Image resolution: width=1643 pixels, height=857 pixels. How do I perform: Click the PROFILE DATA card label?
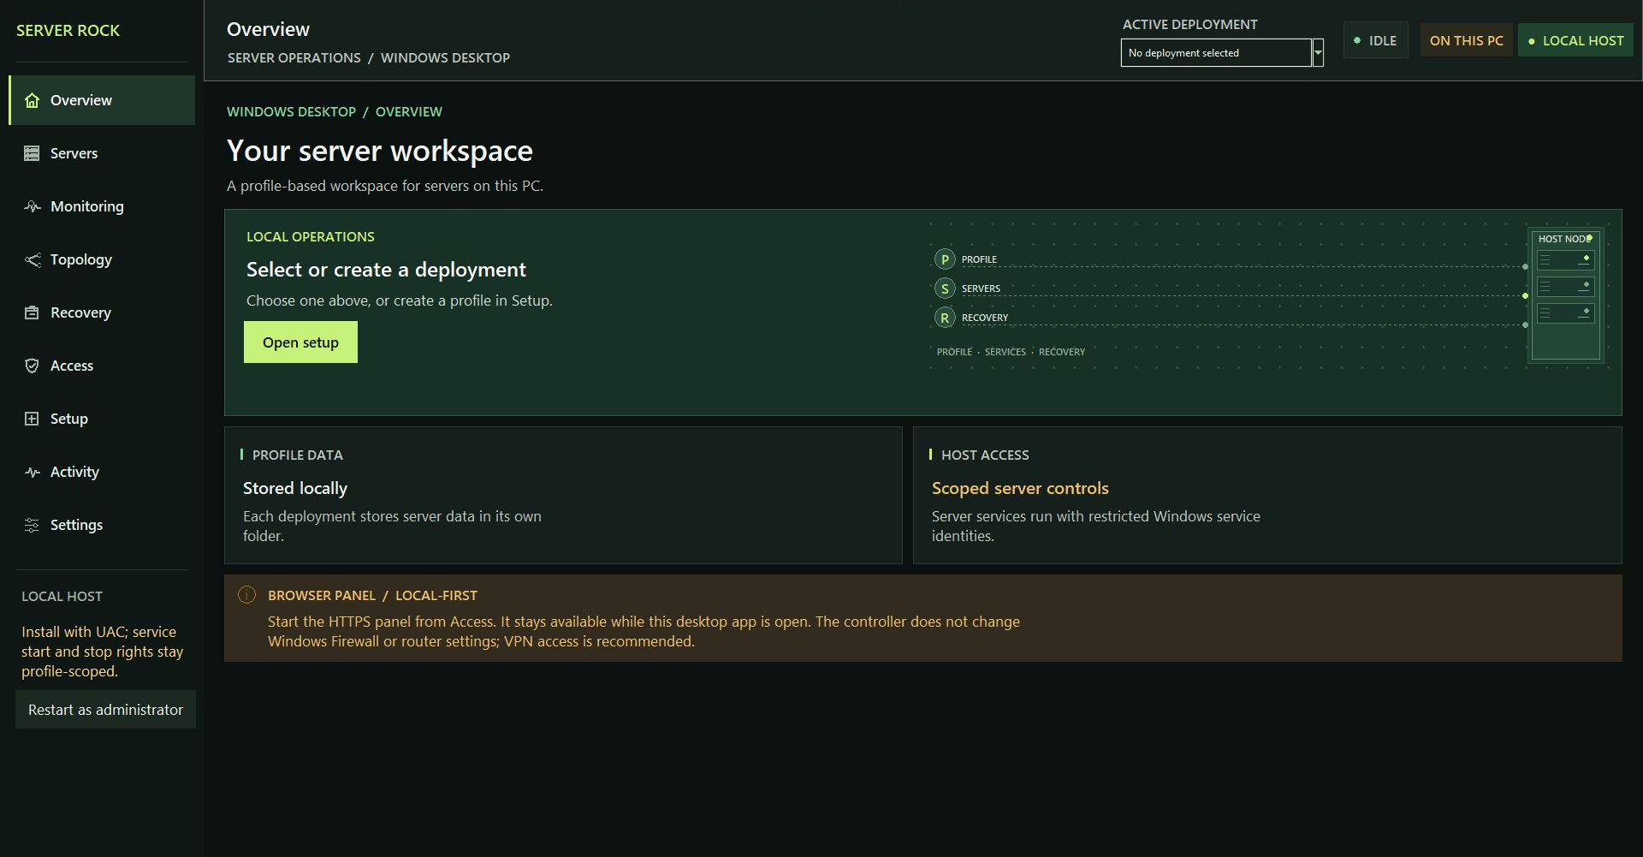(297, 455)
